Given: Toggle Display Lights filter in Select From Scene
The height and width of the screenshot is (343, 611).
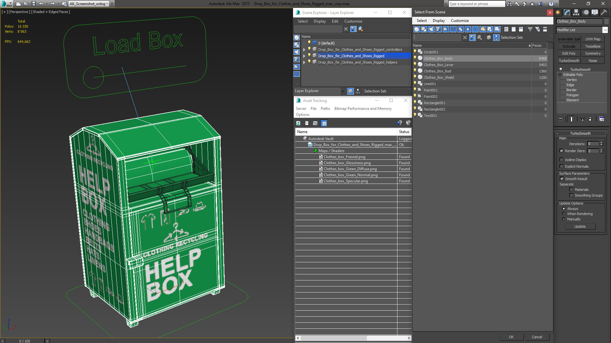Looking at the screenshot, I should click(431, 29).
